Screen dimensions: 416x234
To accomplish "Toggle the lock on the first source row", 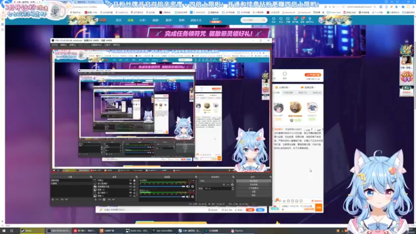I will coord(134,180).
